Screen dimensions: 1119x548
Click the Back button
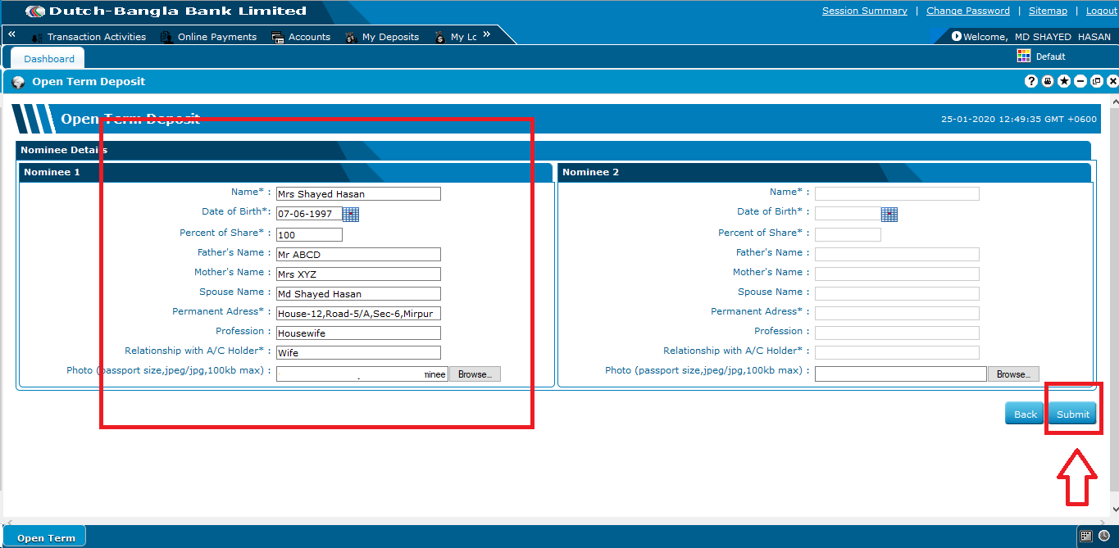coord(1023,414)
